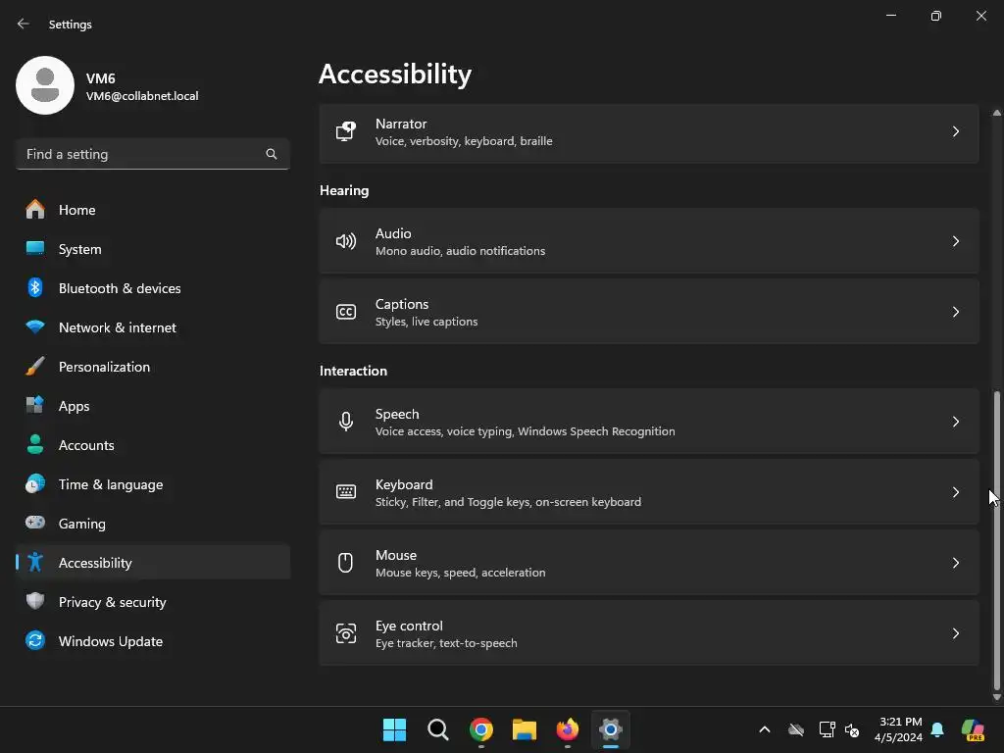Click the Speech microphone icon
The width and height of the screenshot is (1004, 753).
(x=346, y=422)
